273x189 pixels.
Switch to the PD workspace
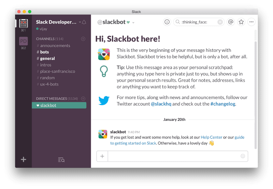coord(23,41)
